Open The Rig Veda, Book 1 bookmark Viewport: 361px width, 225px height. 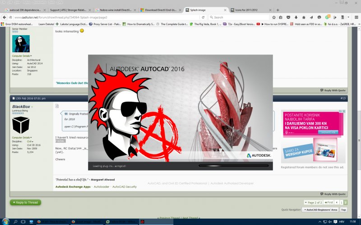pyautogui.click(x=205, y=24)
